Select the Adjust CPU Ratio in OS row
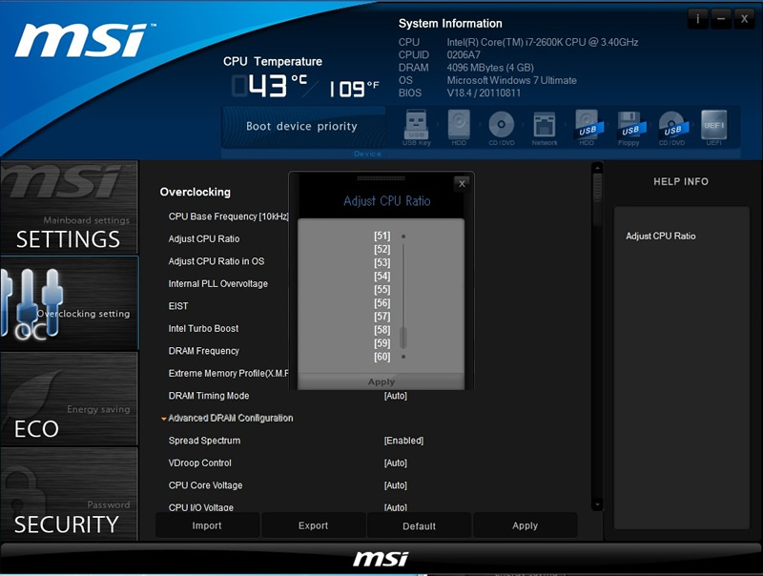763x576 pixels. [217, 261]
